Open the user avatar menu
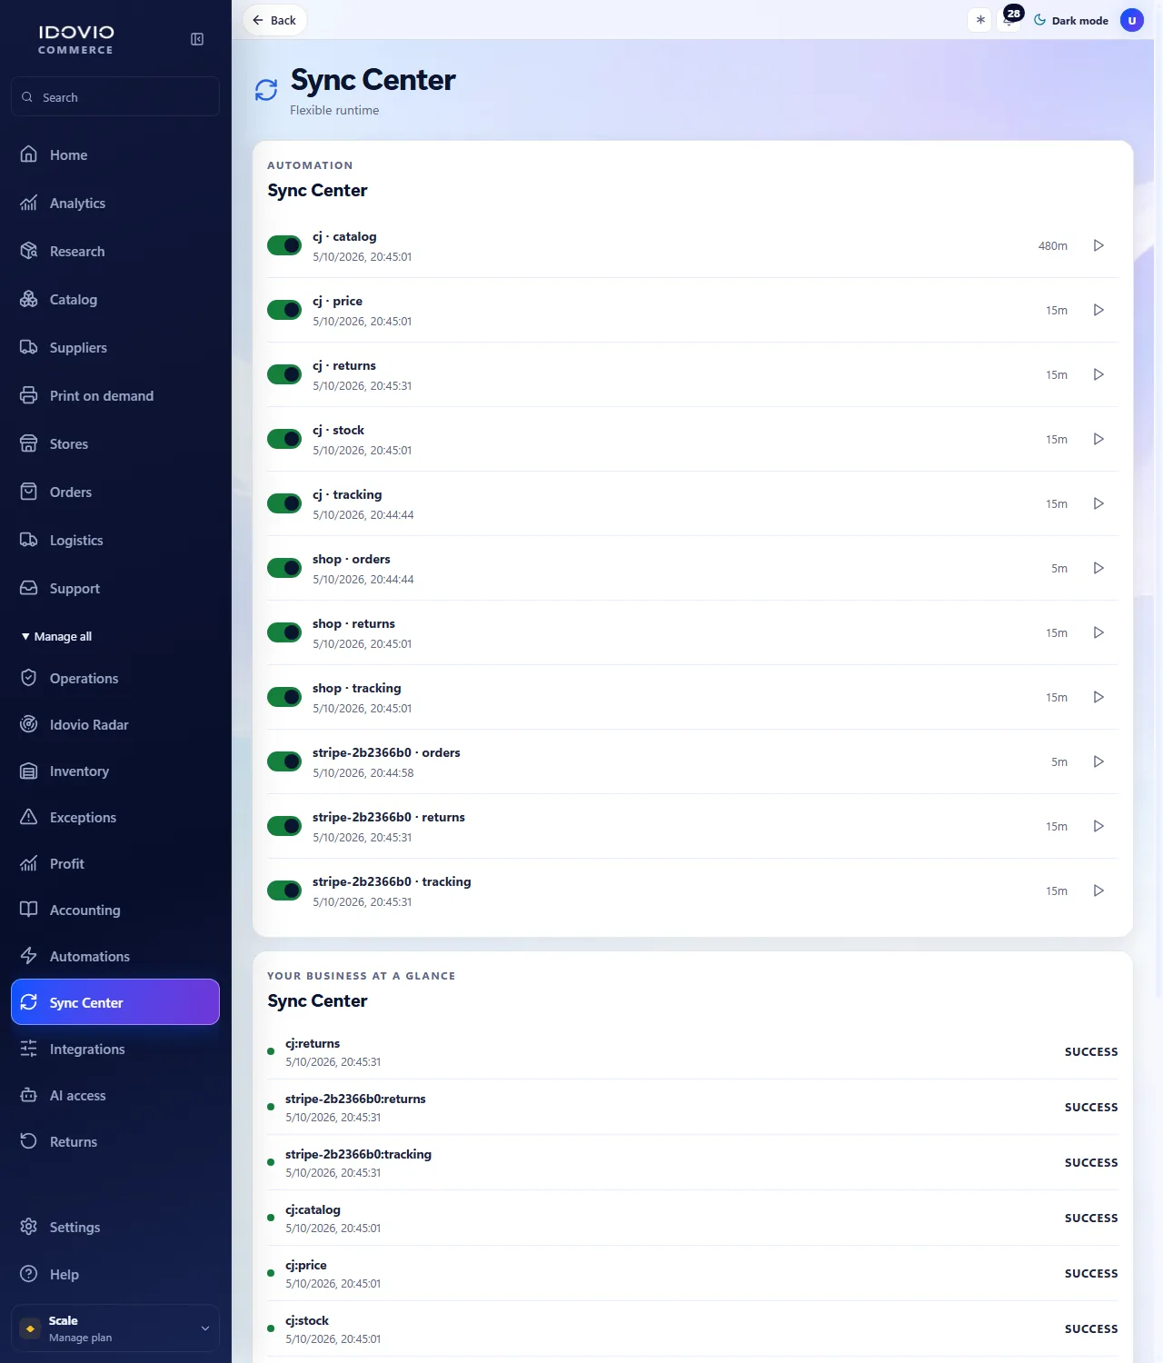 1132,20
